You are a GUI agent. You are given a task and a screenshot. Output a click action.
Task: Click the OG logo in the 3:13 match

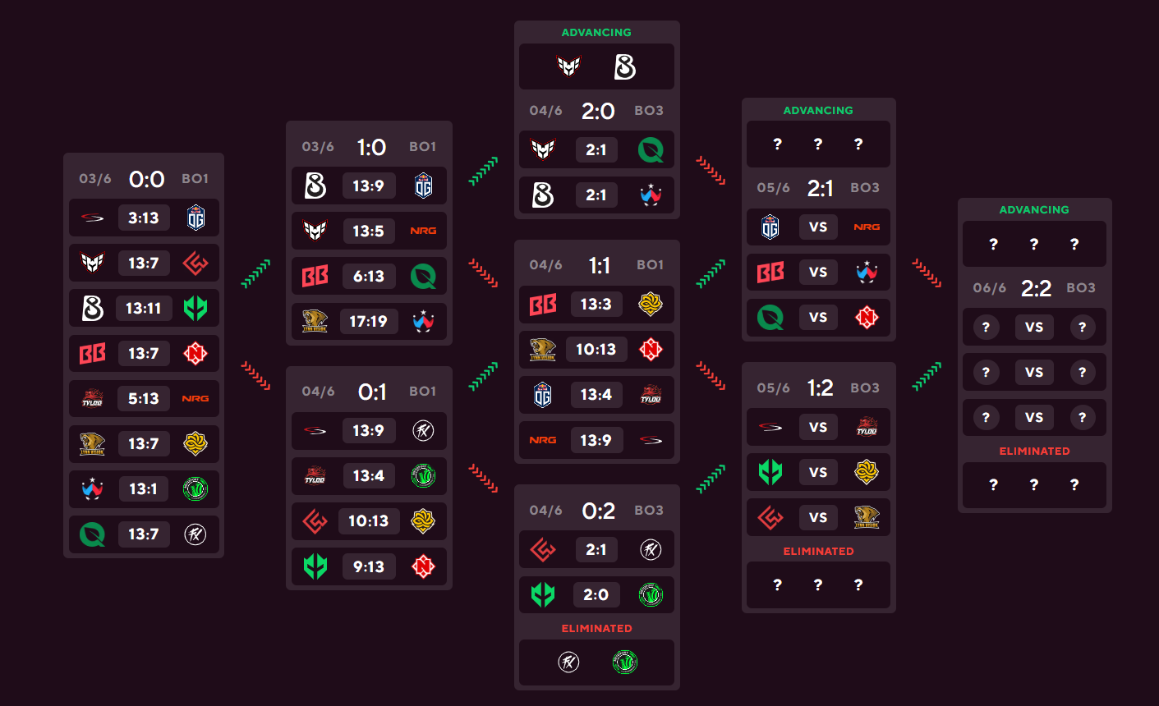[x=195, y=218]
